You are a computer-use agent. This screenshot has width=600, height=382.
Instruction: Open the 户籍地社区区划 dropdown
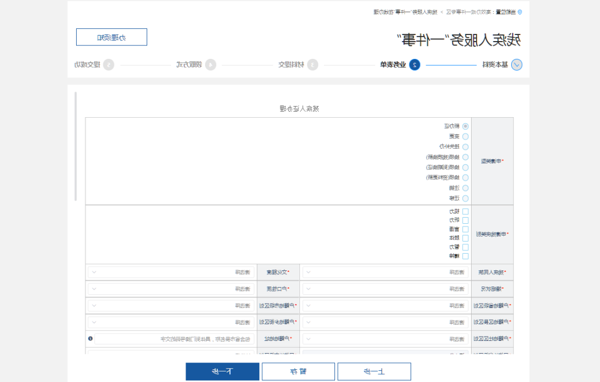click(386, 339)
